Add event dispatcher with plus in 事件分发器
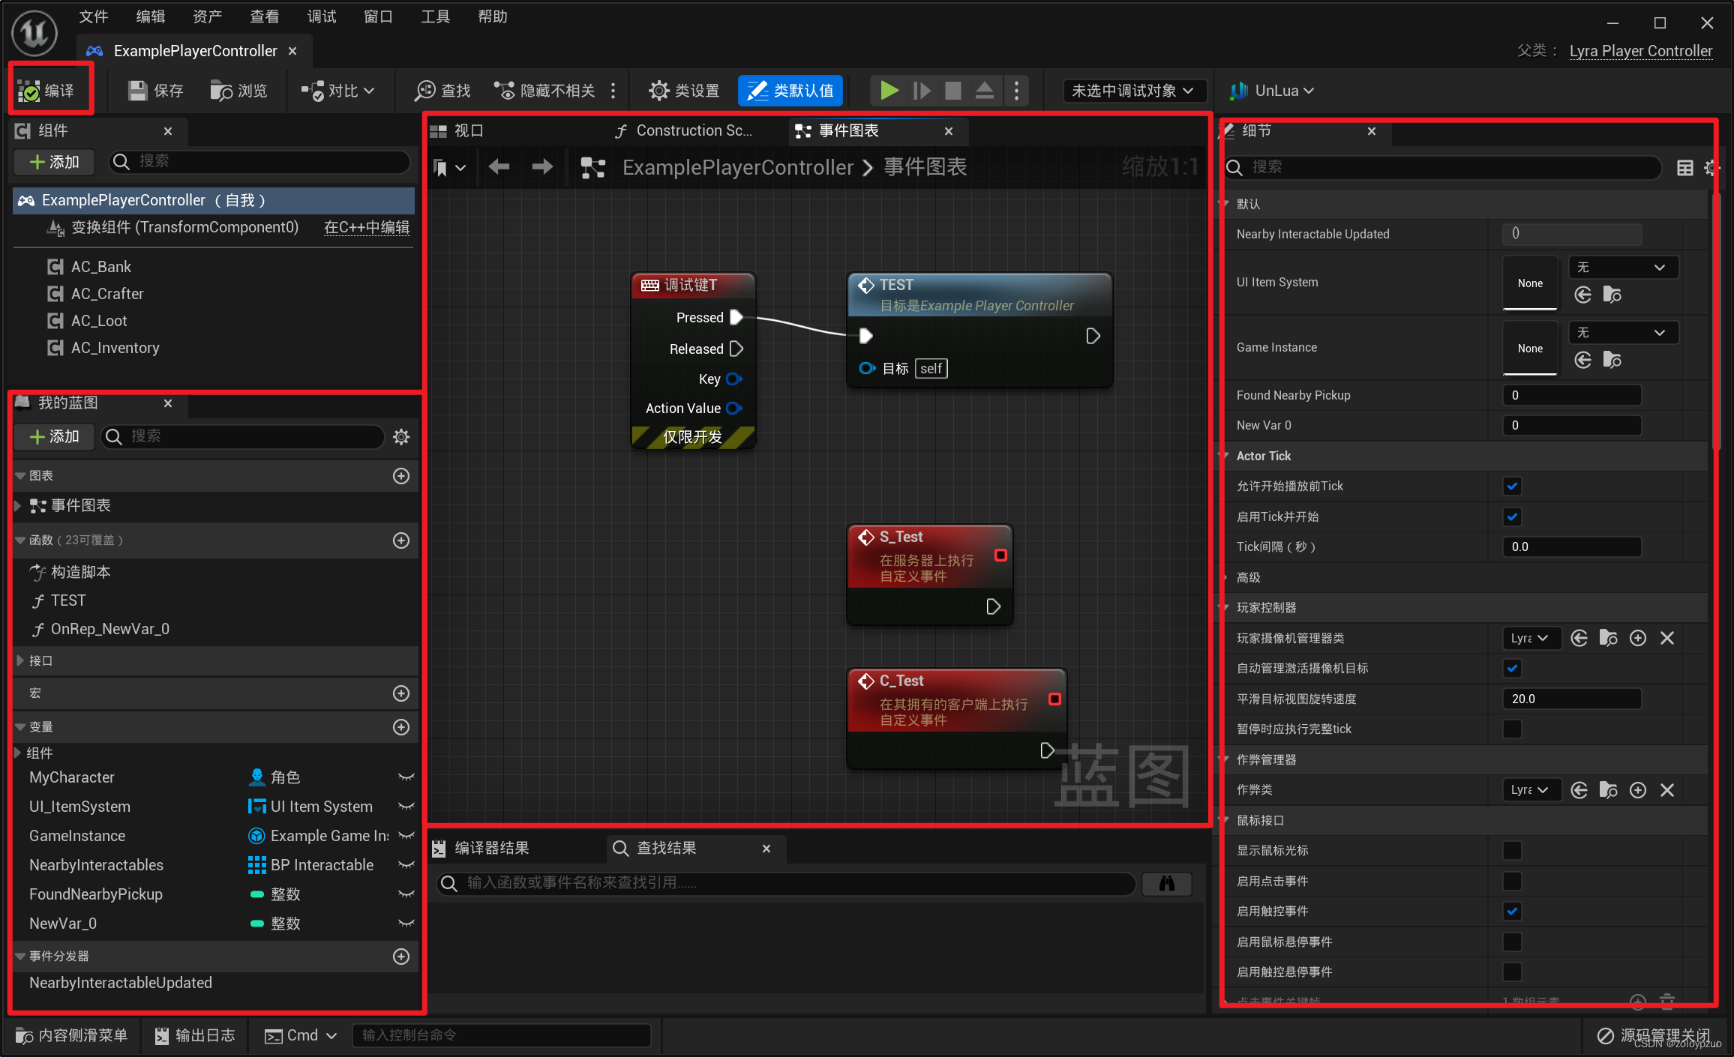Screen dimensions: 1734x1057 (401, 957)
